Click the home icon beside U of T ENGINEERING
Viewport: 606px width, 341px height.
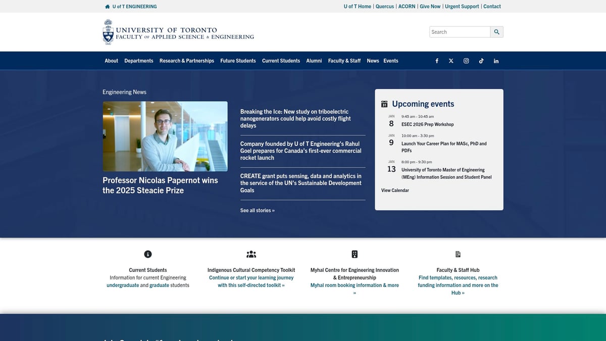[107, 7]
